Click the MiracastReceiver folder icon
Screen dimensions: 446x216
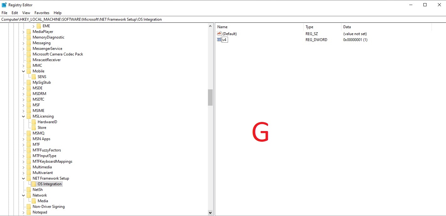(29, 60)
